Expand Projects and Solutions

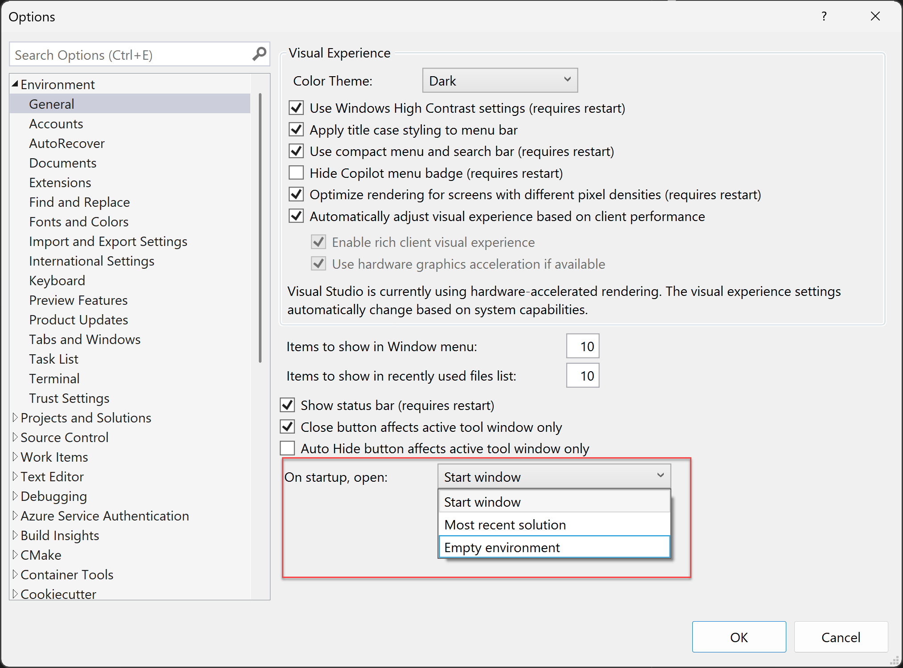tap(14, 418)
